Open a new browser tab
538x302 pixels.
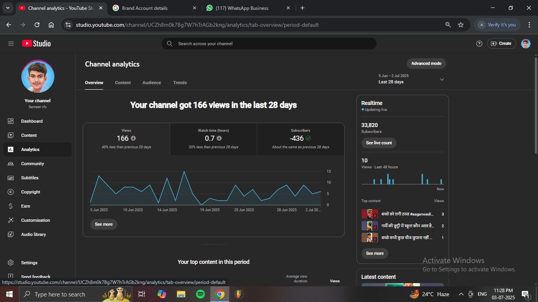coord(302,8)
